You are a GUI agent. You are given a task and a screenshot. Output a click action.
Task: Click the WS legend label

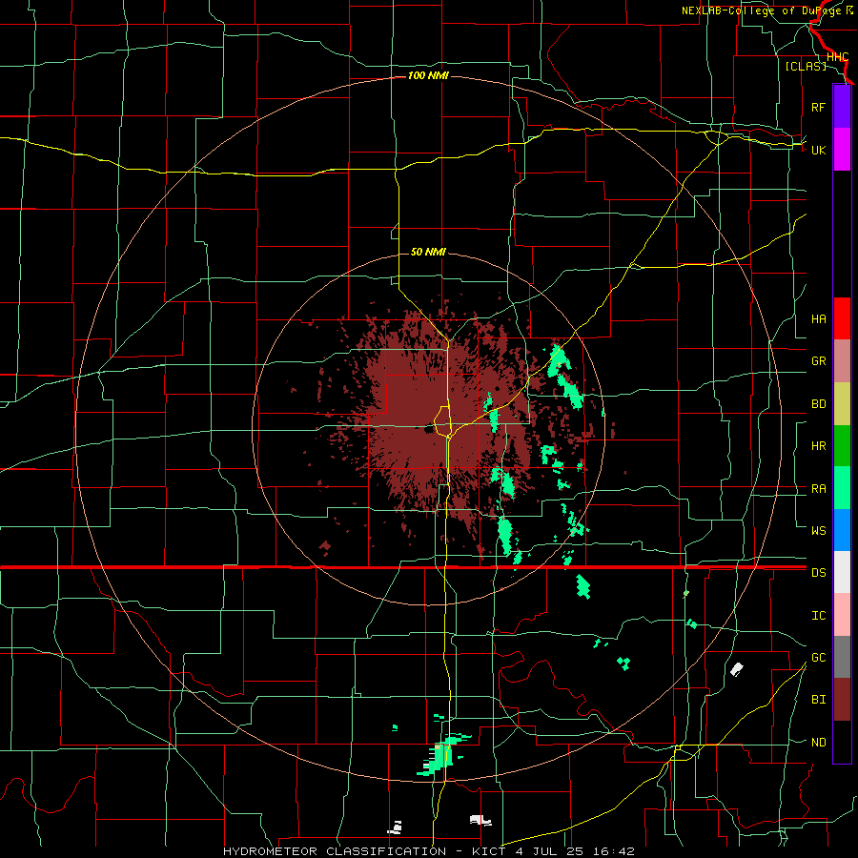pyautogui.click(x=819, y=530)
